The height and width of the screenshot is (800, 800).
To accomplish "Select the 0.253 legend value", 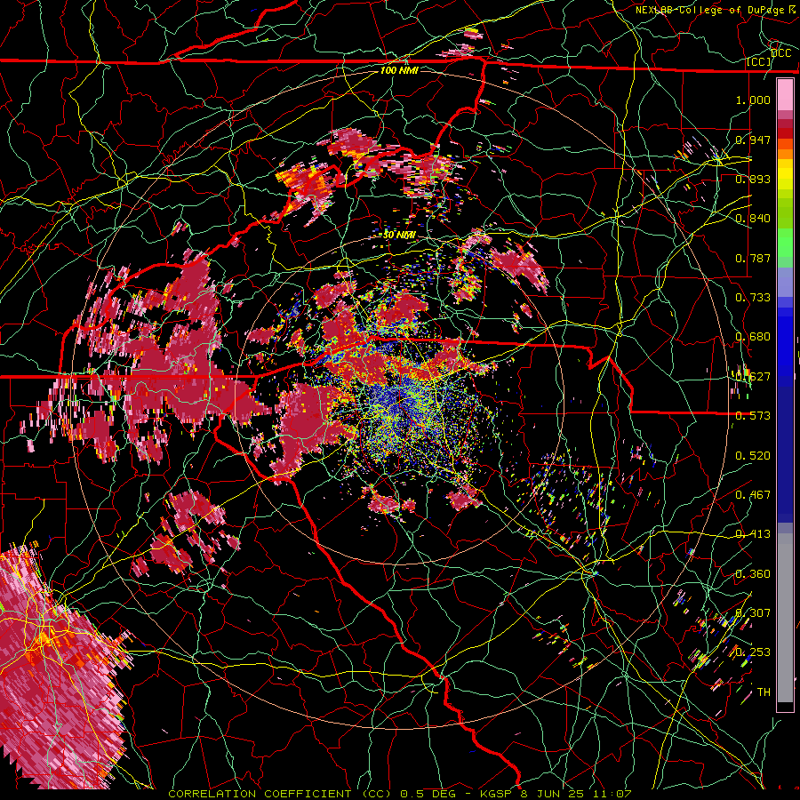I will pos(753,652).
